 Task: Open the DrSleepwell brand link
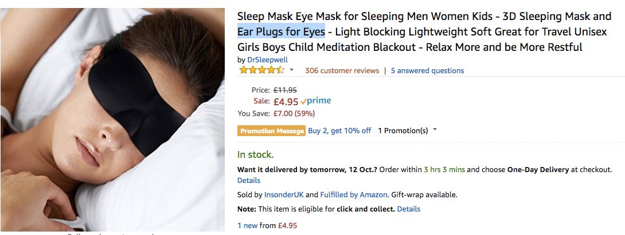[x=267, y=59]
